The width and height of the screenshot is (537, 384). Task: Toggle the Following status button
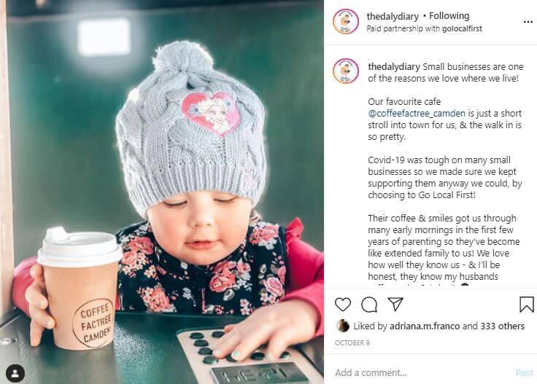[449, 16]
